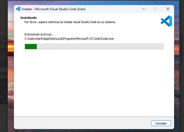Click the green filled part of progress bar

click(31, 47)
